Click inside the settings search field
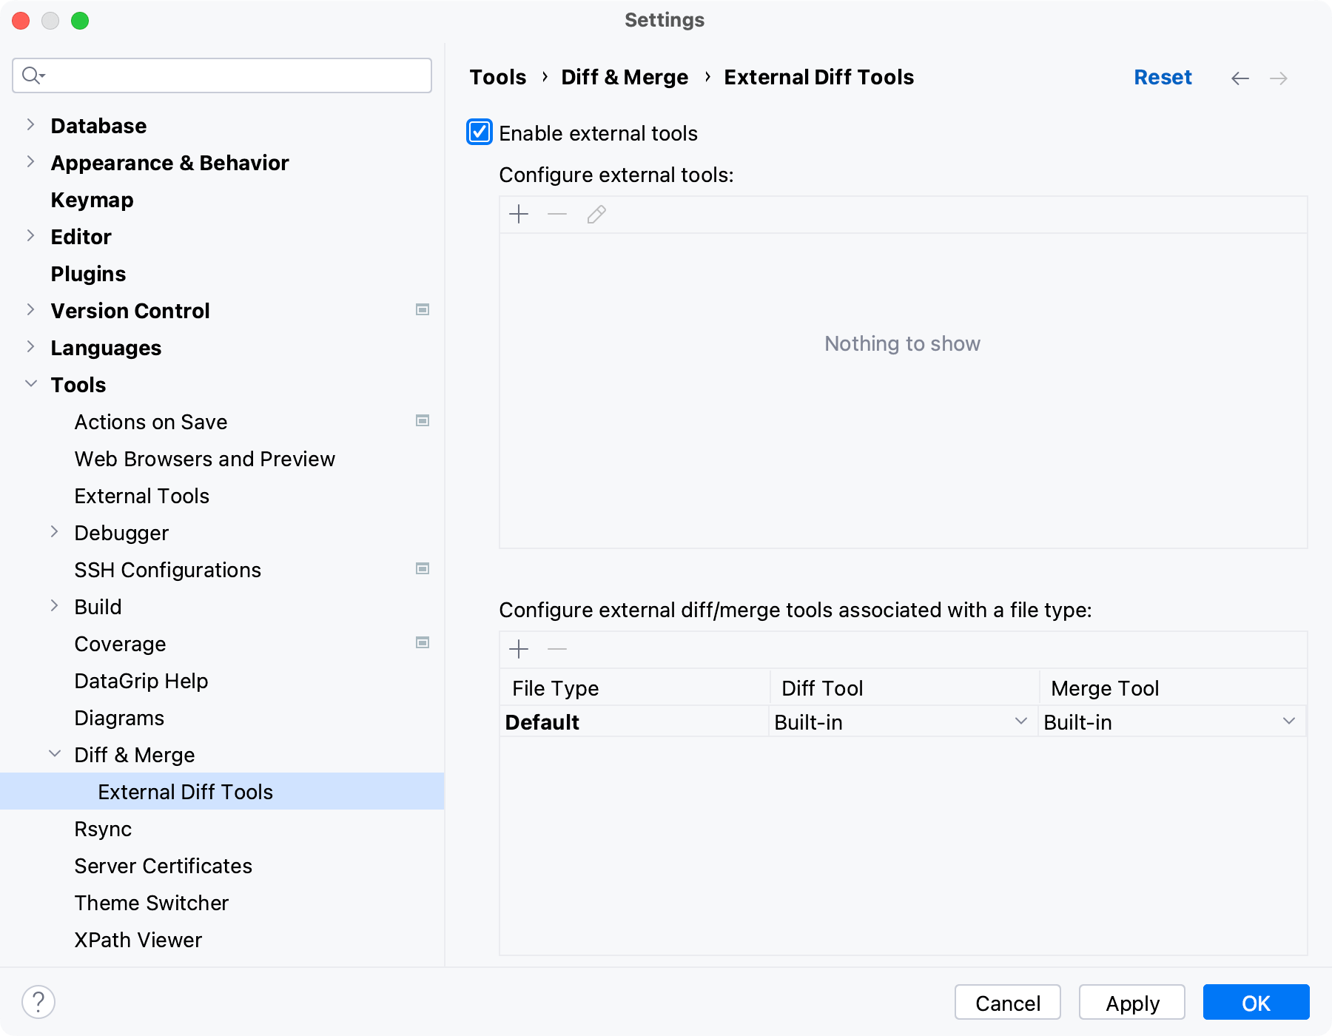The width and height of the screenshot is (1332, 1036). click(222, 75)
